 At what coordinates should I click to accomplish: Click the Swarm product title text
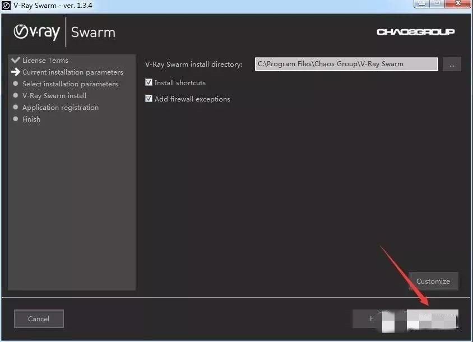(93, 32)
